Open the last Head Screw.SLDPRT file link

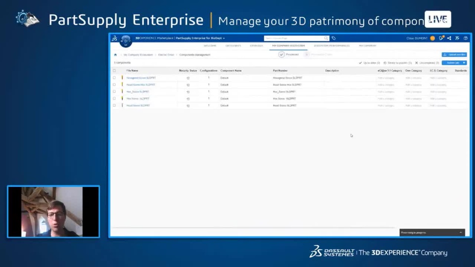point(138,106)
